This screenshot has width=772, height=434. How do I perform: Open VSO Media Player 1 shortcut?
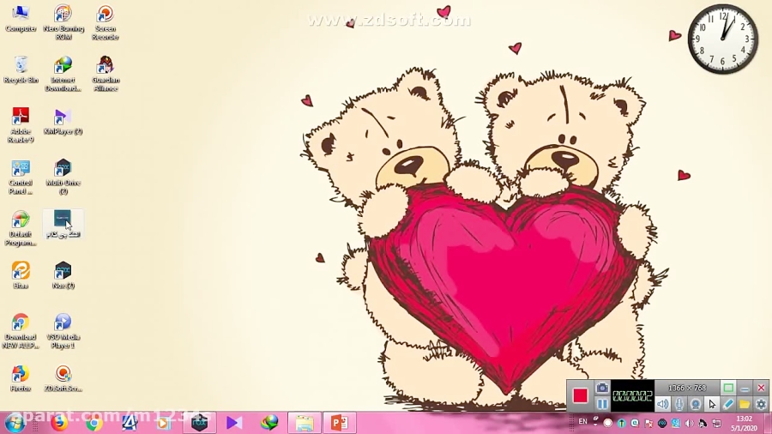(x=63, y=331)
